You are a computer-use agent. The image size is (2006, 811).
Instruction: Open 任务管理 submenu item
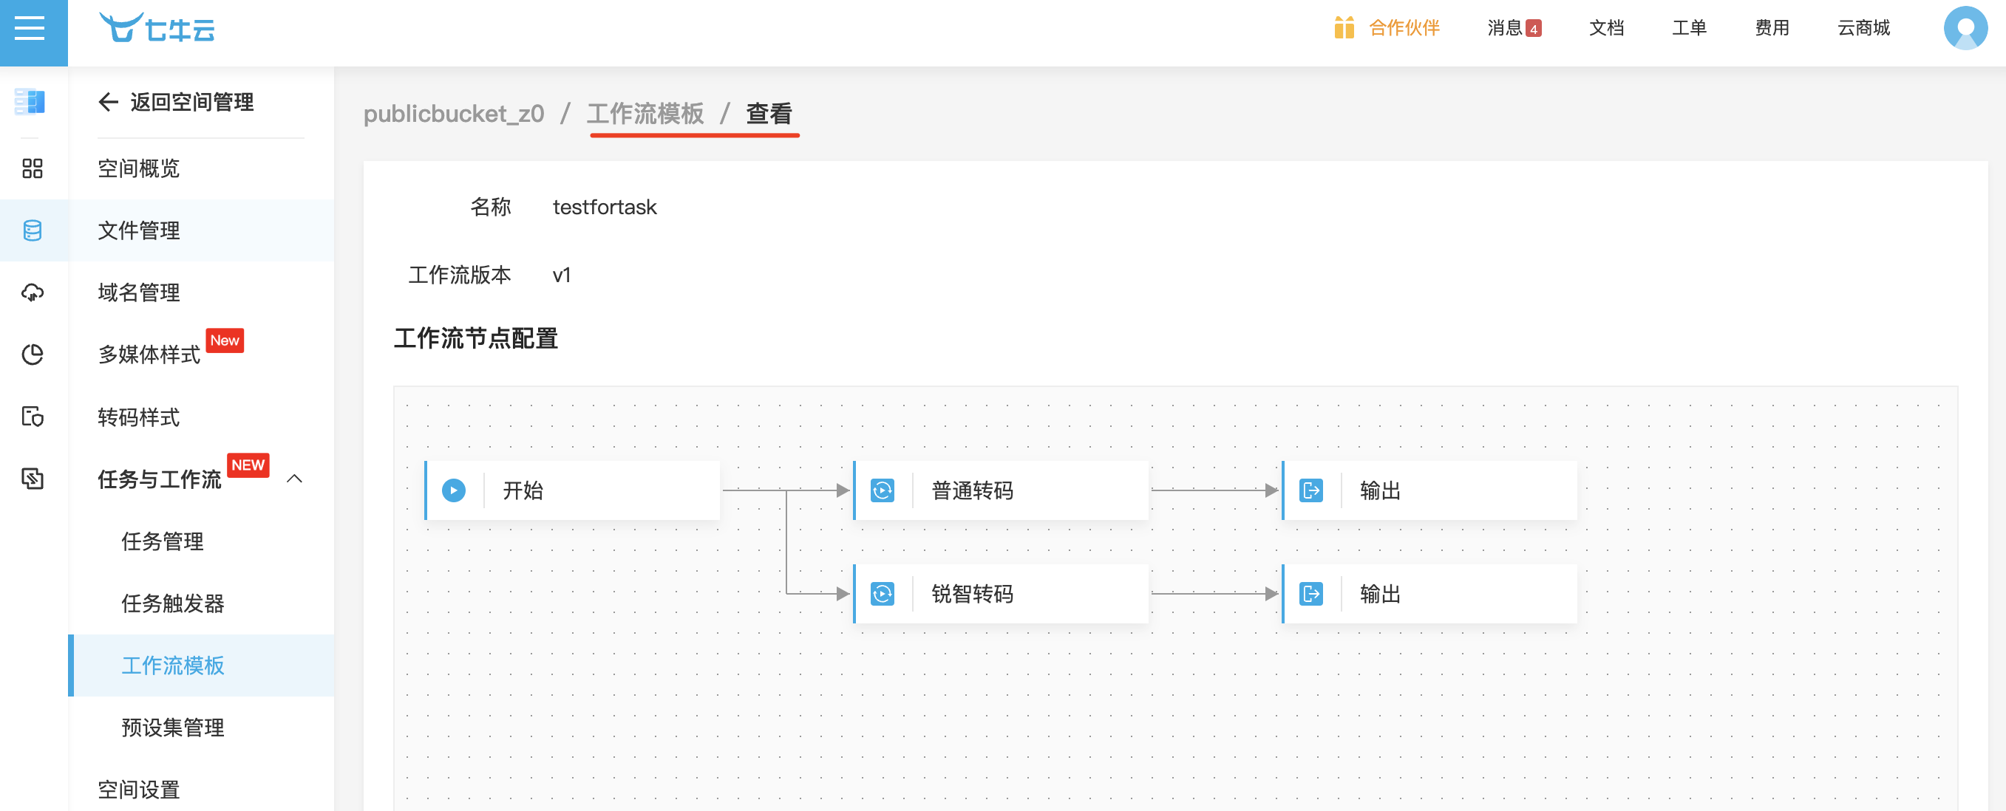(162, 541)
